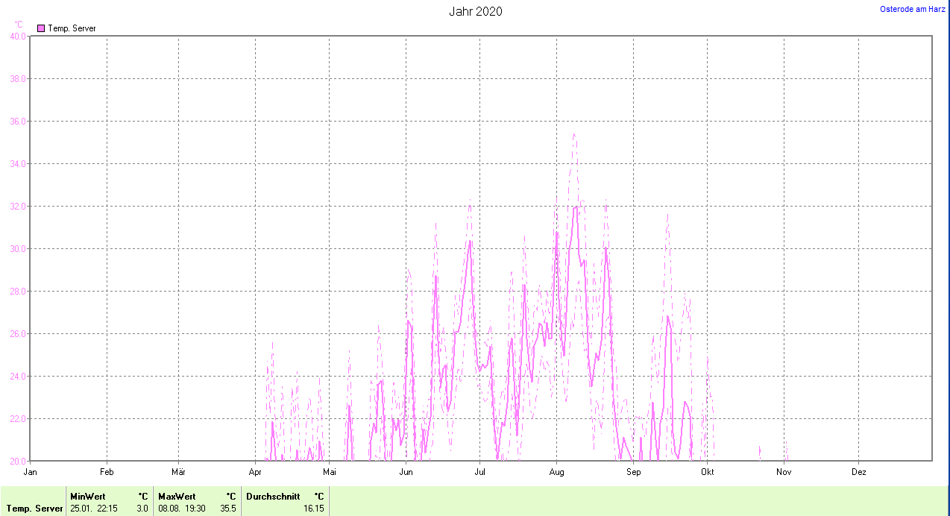Pick the Mai month label
This screenshot has width=950, height=516.
tap(330, 472)
